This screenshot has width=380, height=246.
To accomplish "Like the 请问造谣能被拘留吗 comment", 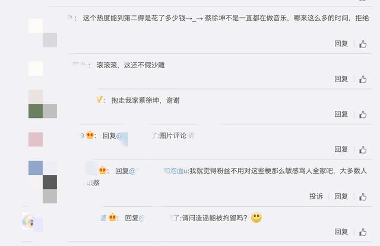I will pyautogui.click(x=363, y=232).
